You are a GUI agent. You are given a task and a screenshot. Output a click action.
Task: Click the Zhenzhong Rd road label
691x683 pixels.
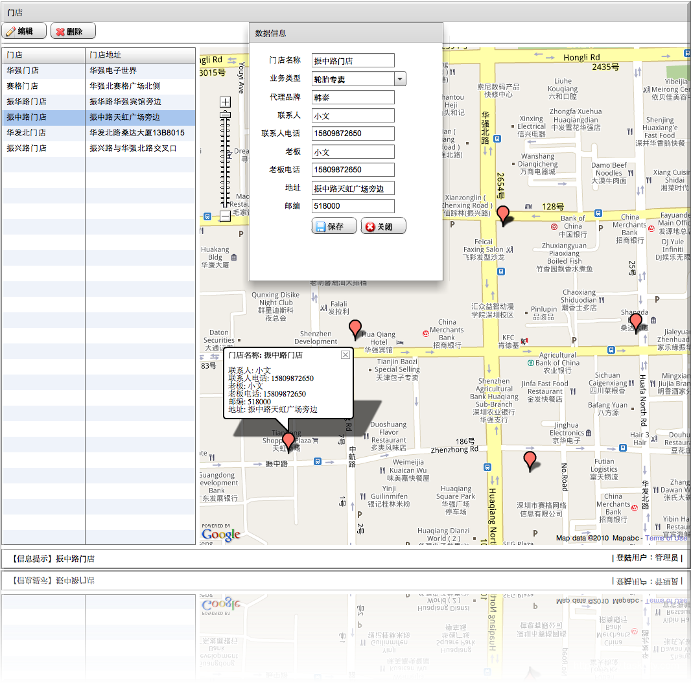click(454, 450)
